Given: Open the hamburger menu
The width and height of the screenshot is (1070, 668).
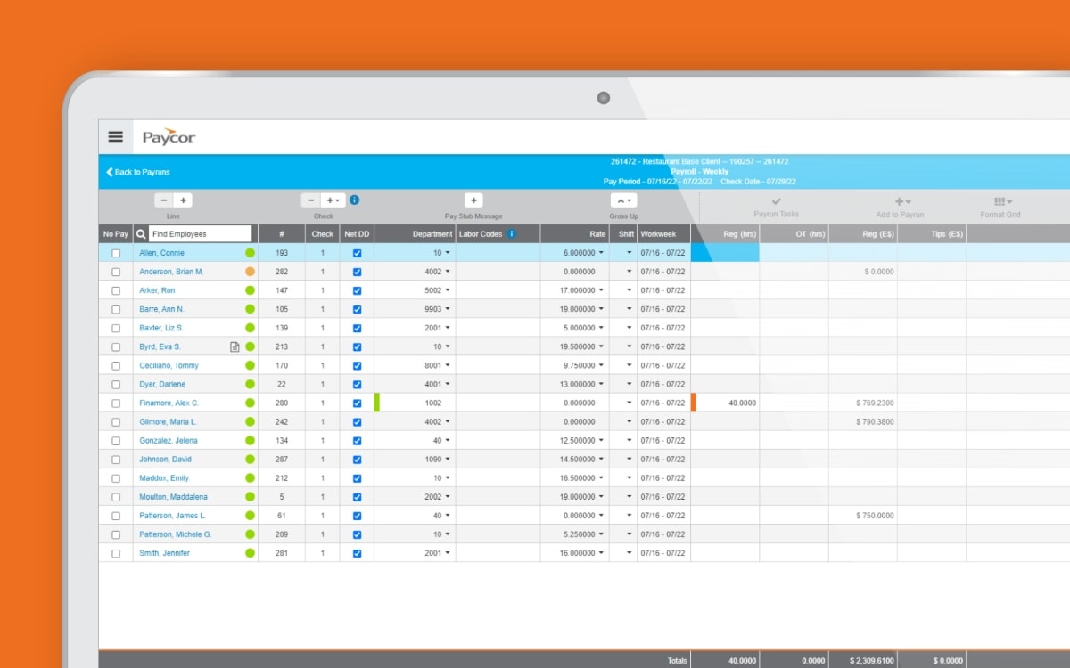Looking at the screenshot, I should (x=115, y=135).
